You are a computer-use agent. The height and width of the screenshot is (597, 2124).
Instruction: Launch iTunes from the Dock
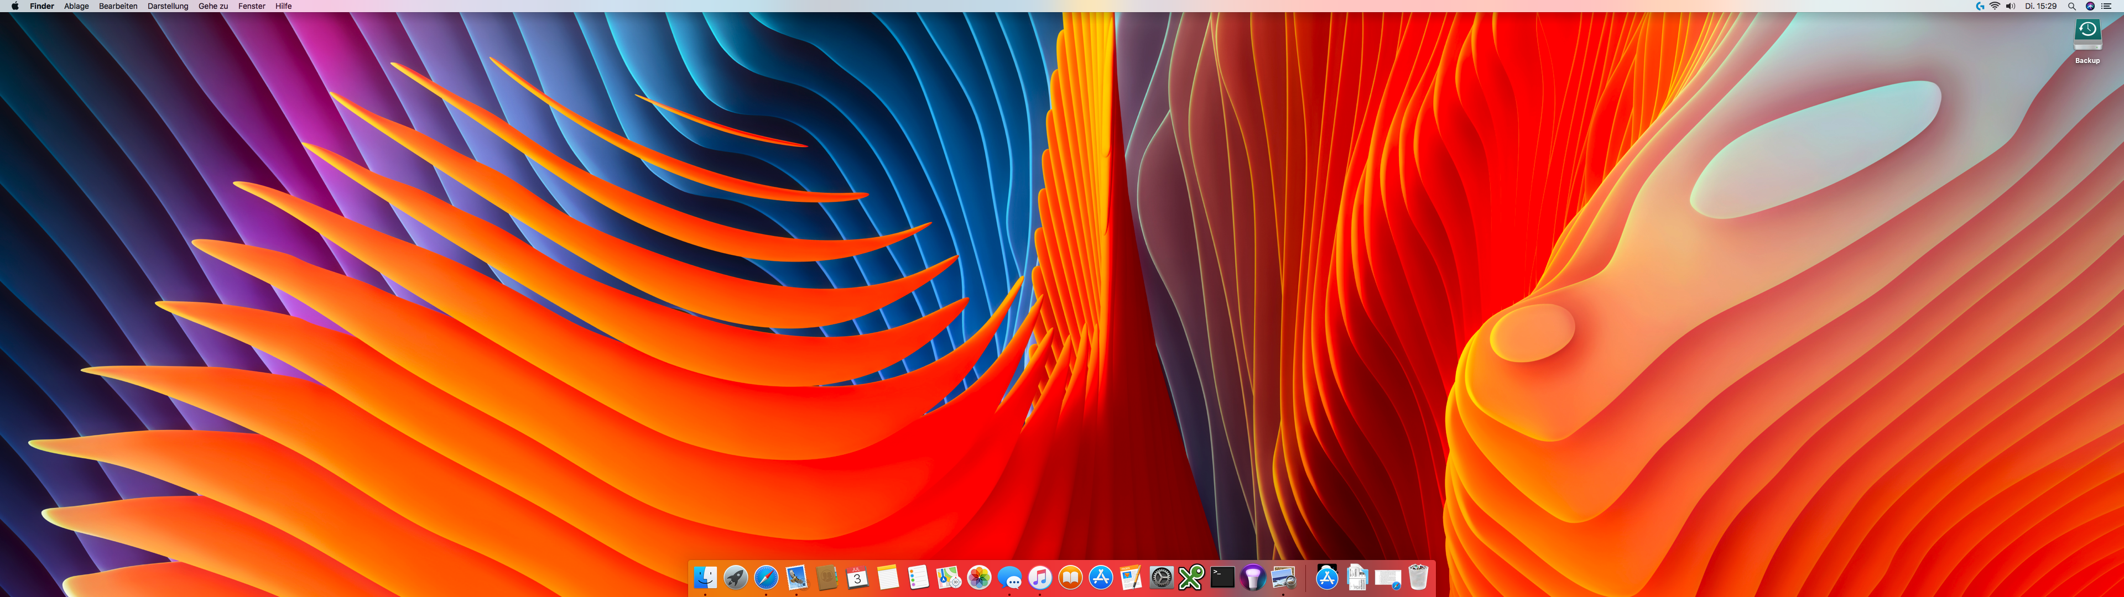1040,578
